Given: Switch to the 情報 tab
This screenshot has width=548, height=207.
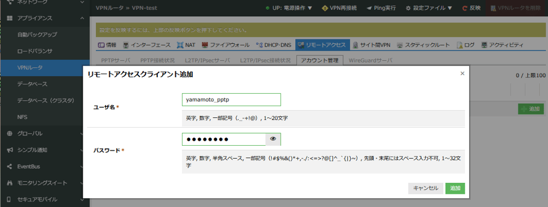Looking at the screenshot, I should (x=107, y=45).
